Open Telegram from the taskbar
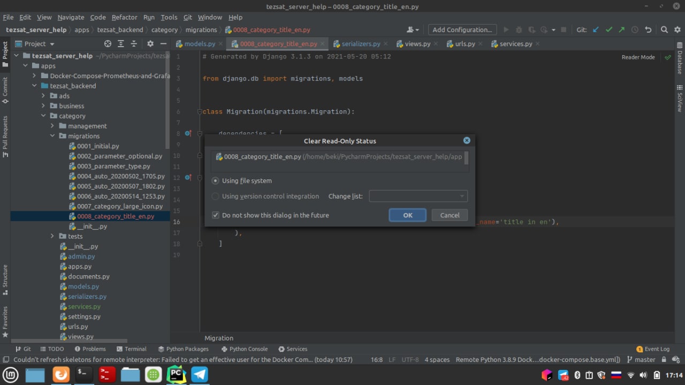 200,375
